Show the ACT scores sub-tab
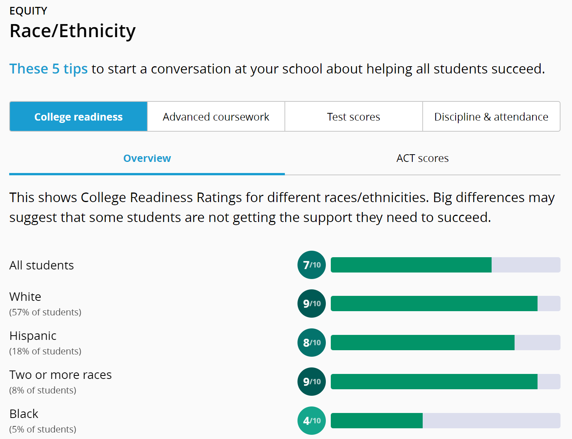The height and width of the screenshot is (439, 572). click(x=422, y=158)
